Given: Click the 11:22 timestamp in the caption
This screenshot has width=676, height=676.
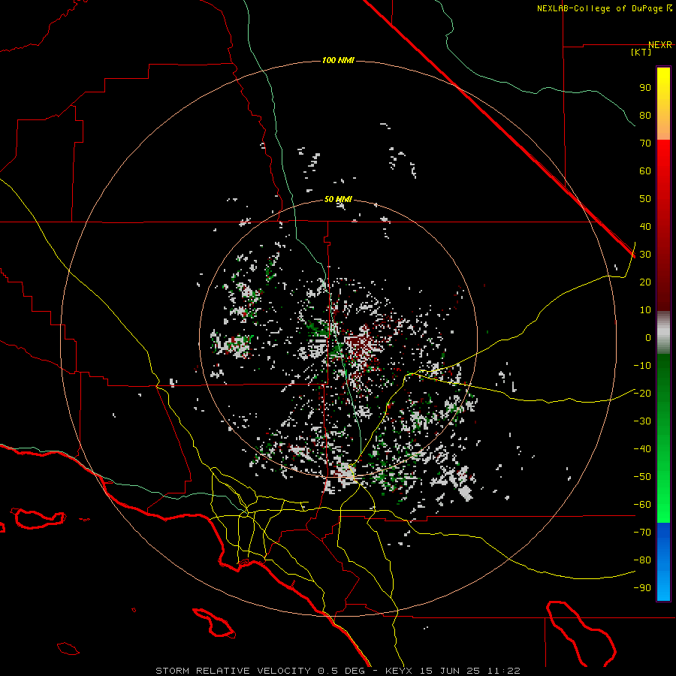Looking at the screenshot, I should (503, 671).
